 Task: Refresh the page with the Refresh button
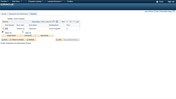(31, 40)
